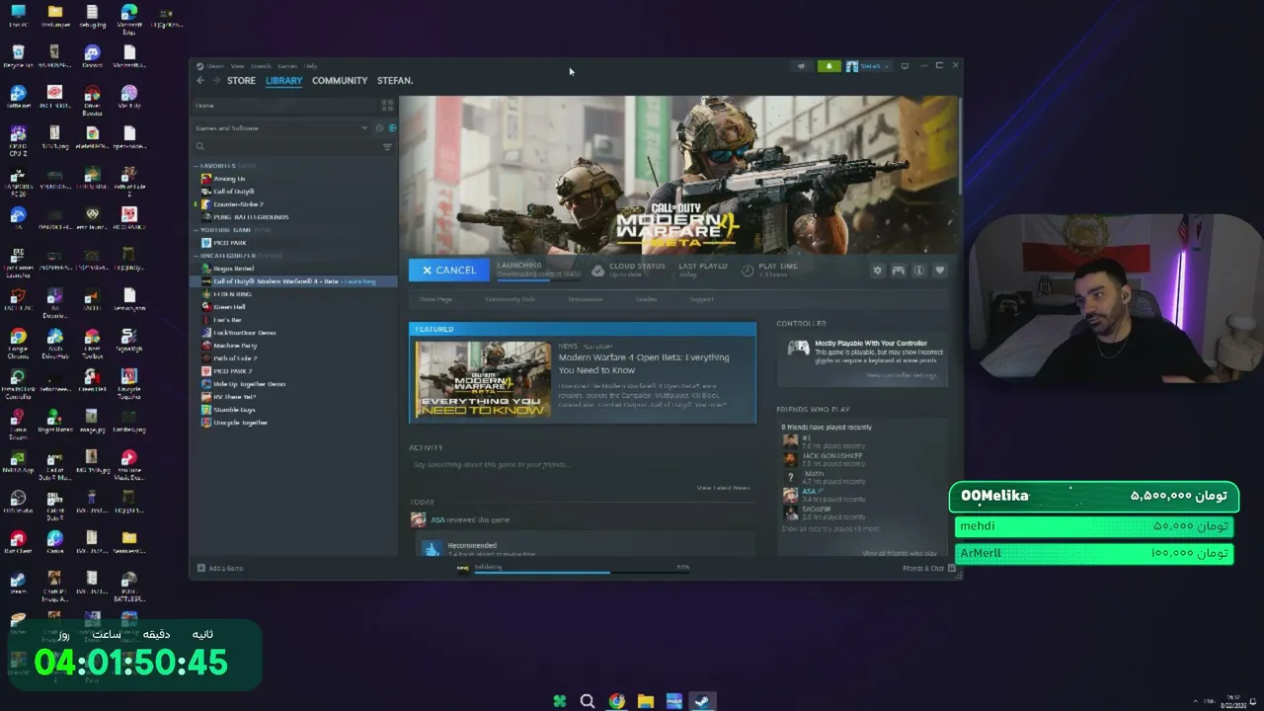Open the Guides link
The image size is (1264, 711).
pos(646,299)
